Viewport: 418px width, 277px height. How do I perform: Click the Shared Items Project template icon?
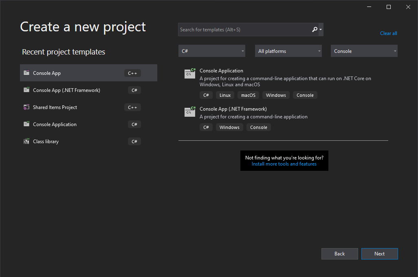coord(26,107)
